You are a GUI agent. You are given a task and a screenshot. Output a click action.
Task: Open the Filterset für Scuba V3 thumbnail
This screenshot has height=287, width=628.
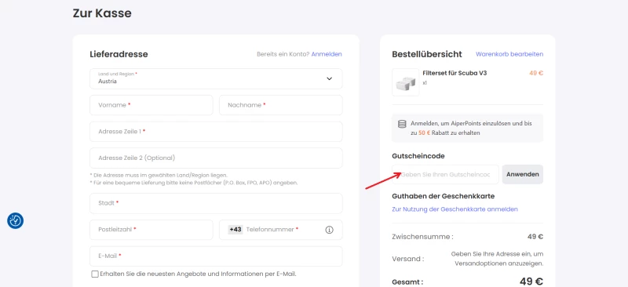[405, 82]
